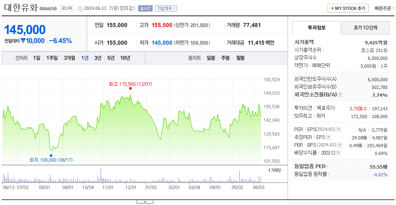This screenshot has width=396, height=205.
Task: Click the 52주최고 value 172,500
Action: 360,116
